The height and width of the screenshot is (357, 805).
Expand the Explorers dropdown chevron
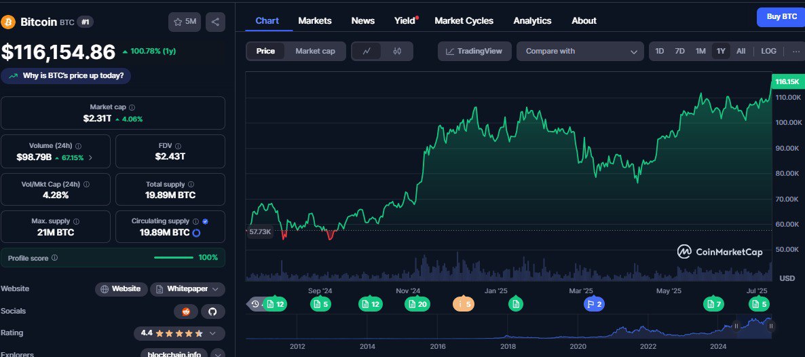[218, 354]
